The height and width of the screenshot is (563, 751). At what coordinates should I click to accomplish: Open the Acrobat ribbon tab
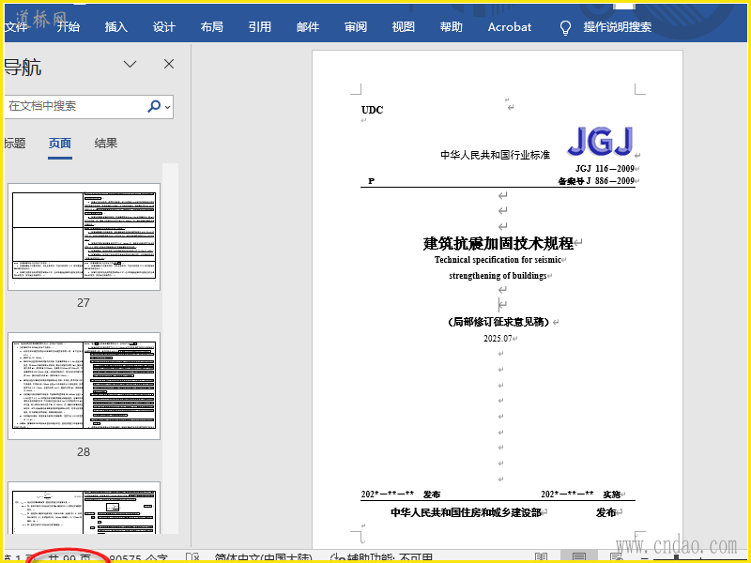510,27
